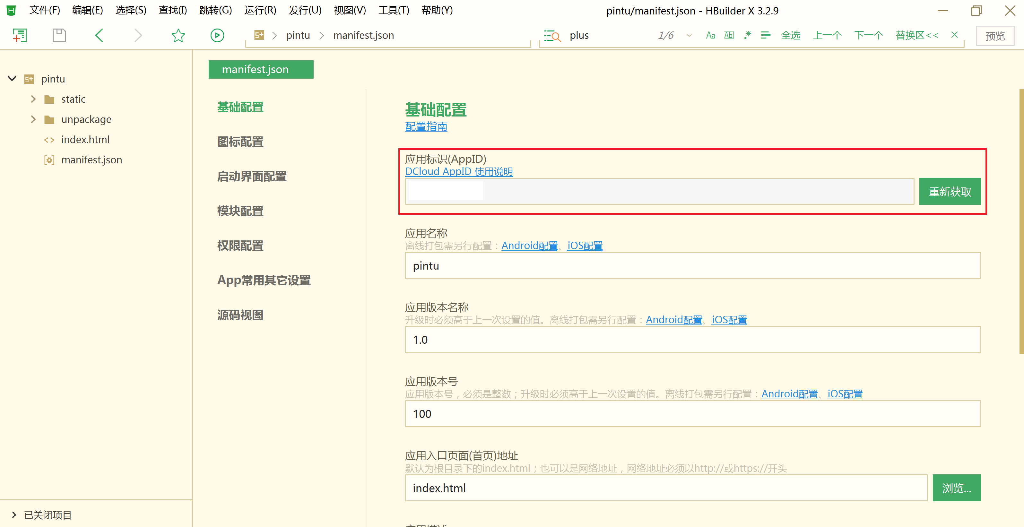Toggle whole word match search option
This screenshot has width=1024, height=527.
pyautogui.click(x=729, y=35)
